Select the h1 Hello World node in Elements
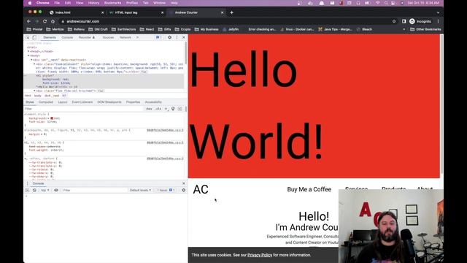This screenshot has height=263, width=467. coord(104,81)
